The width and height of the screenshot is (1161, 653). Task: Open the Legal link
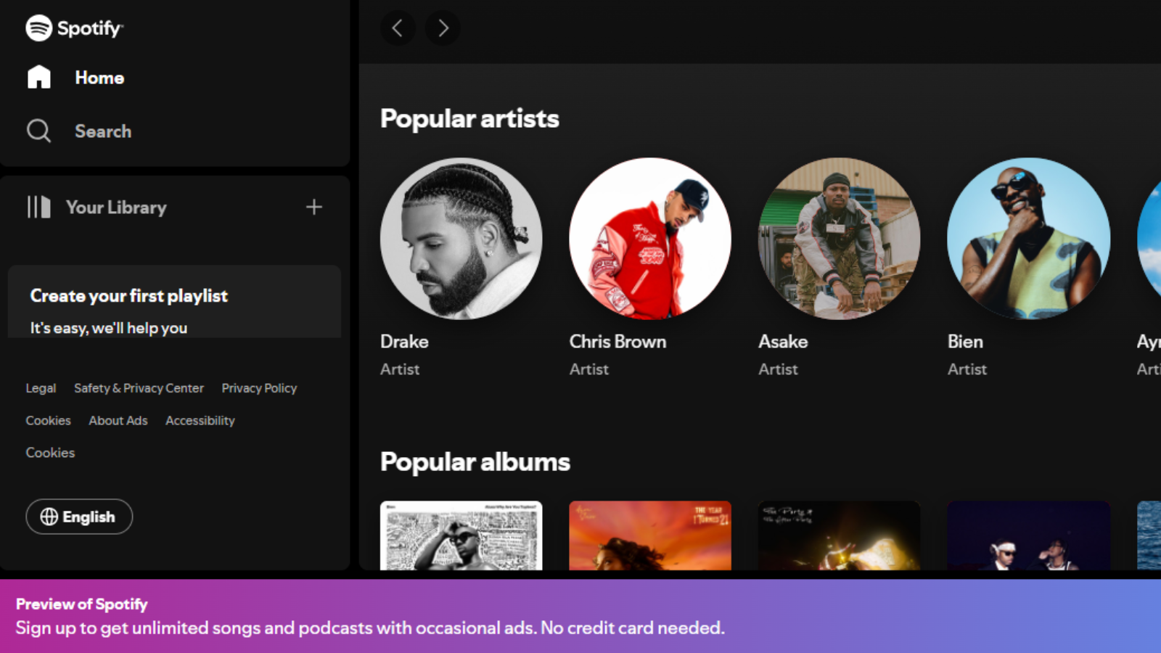[41, 388]
